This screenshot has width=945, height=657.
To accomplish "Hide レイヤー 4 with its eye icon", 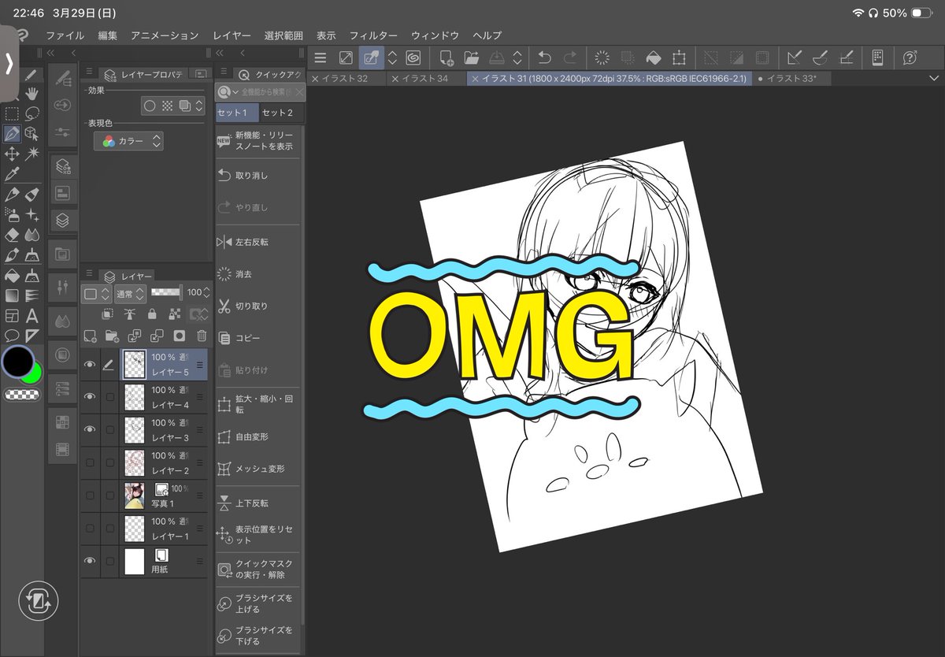I will click(x=90, y=397).
